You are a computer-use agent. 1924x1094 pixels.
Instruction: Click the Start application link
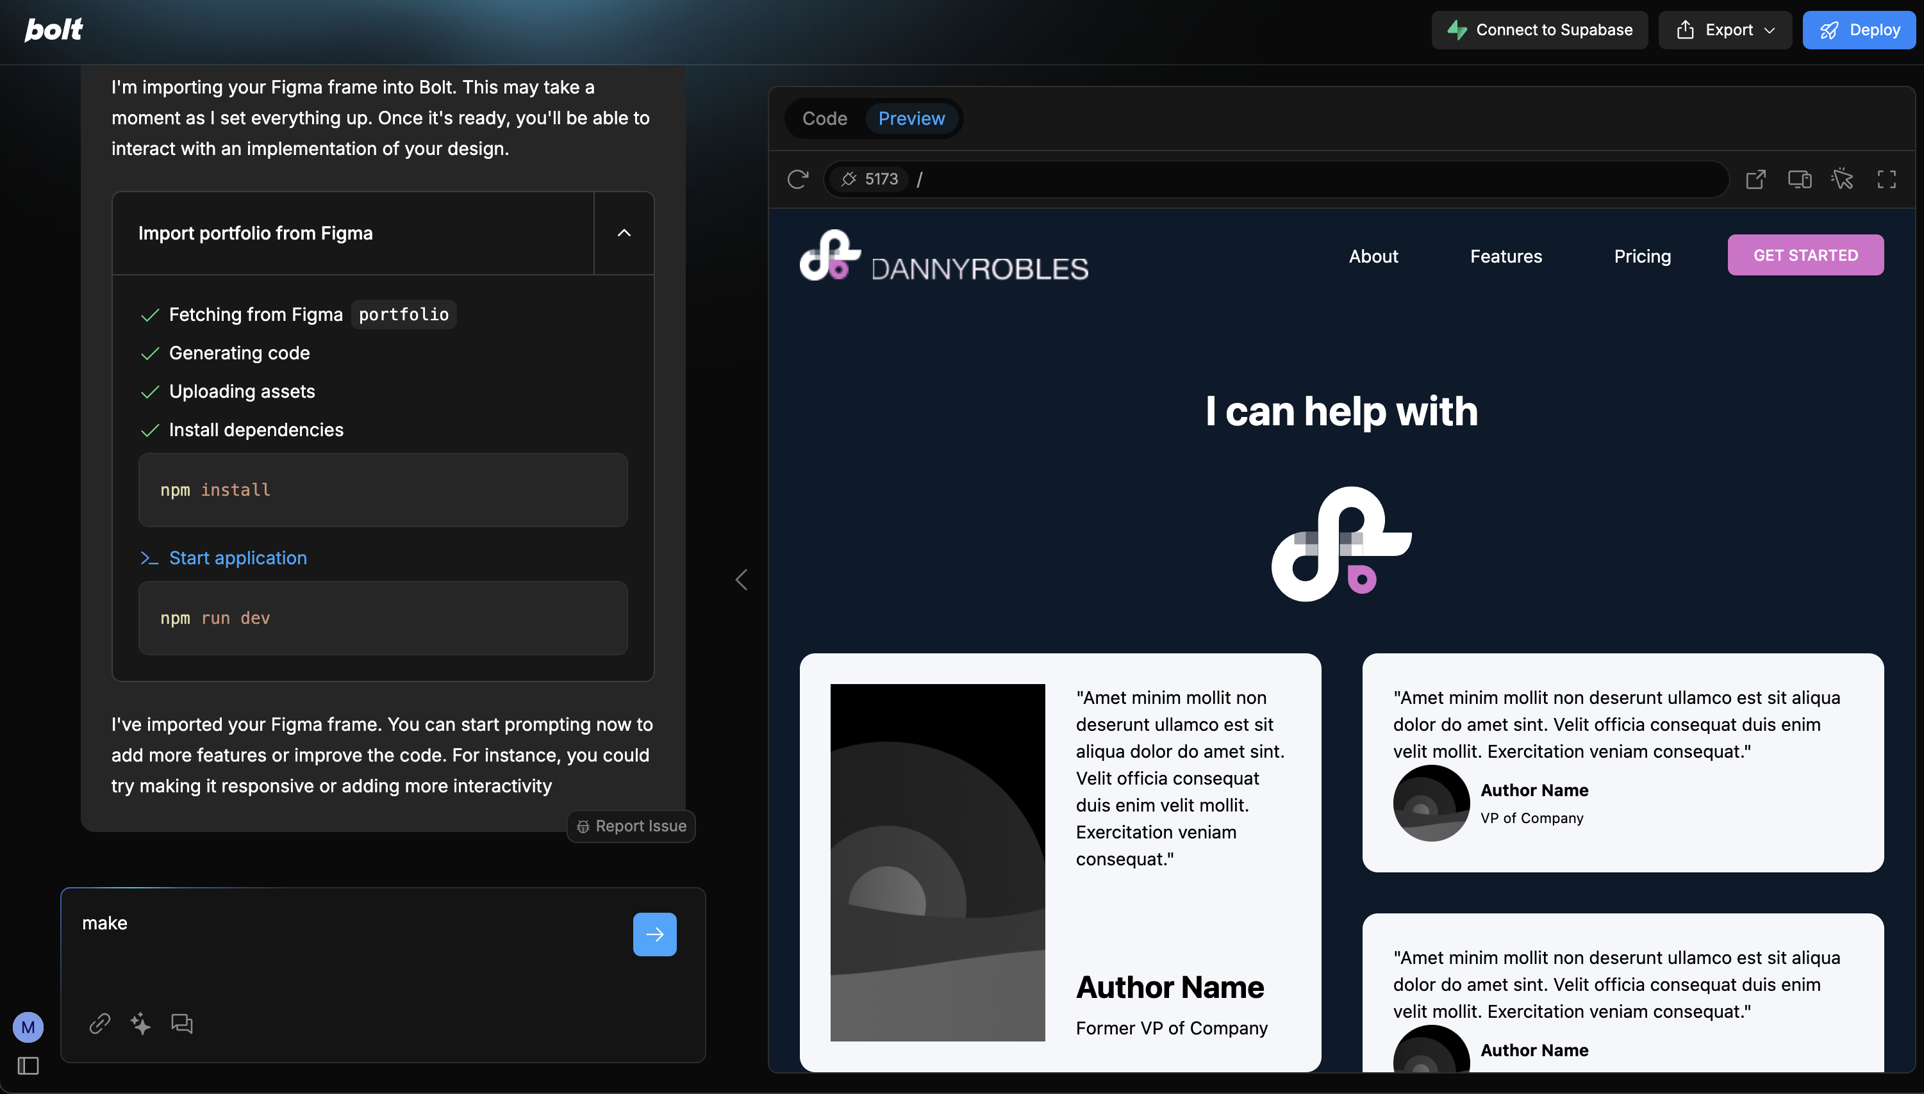(238, 557)
